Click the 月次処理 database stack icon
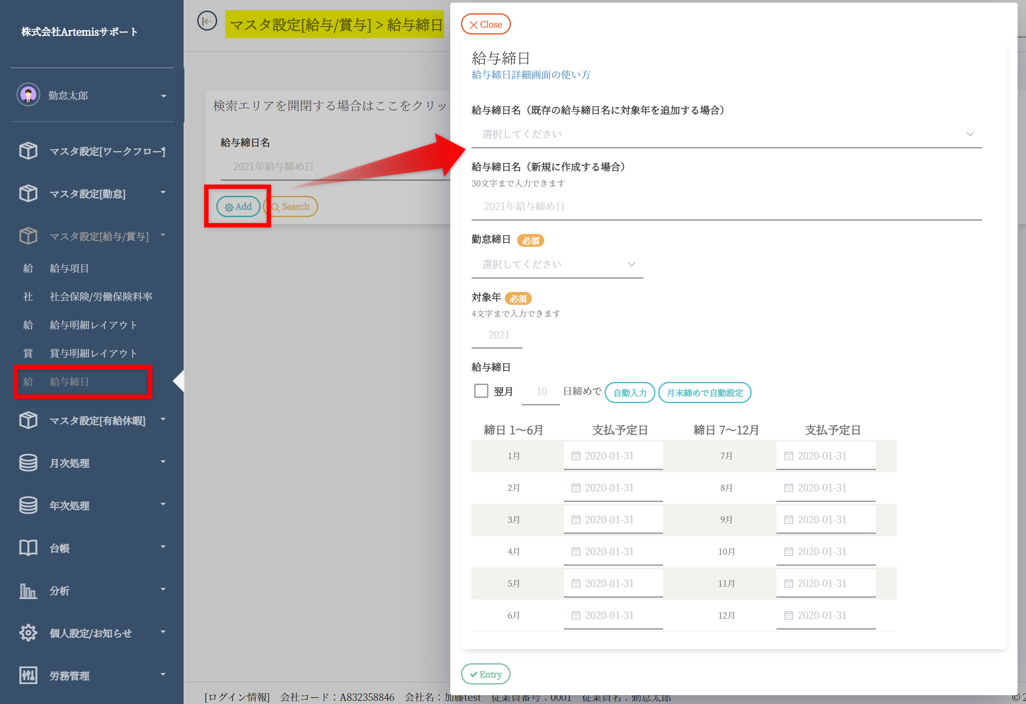 pyautogui.click(x=28, y=463)
